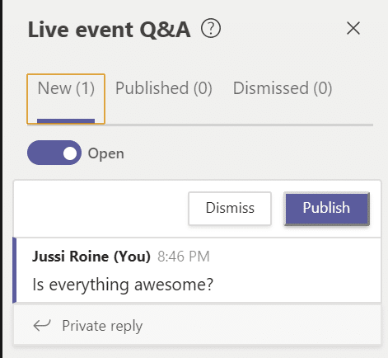
Task: Switch to the New (1) tab
Action: (x=66, y=99)
